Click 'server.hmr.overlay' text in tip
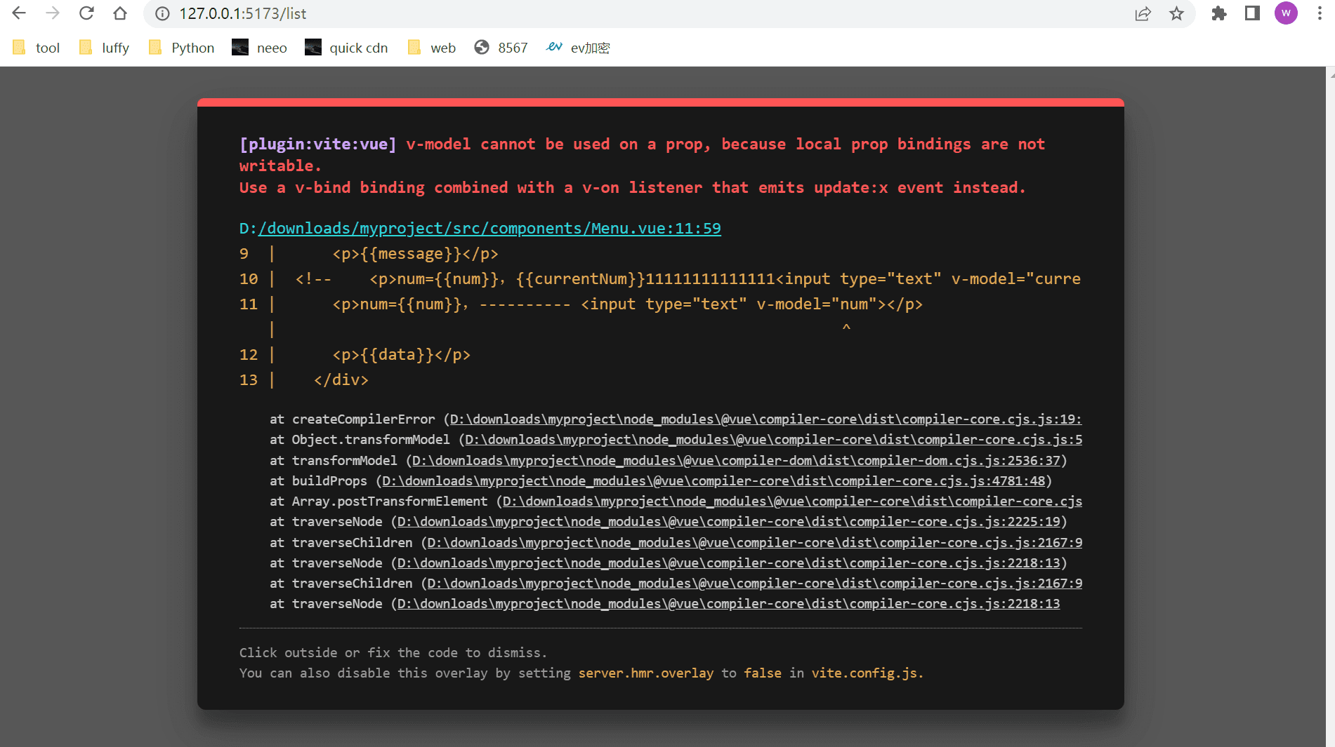The height and width of the screenshot is (747, 1335). [645, 673]
